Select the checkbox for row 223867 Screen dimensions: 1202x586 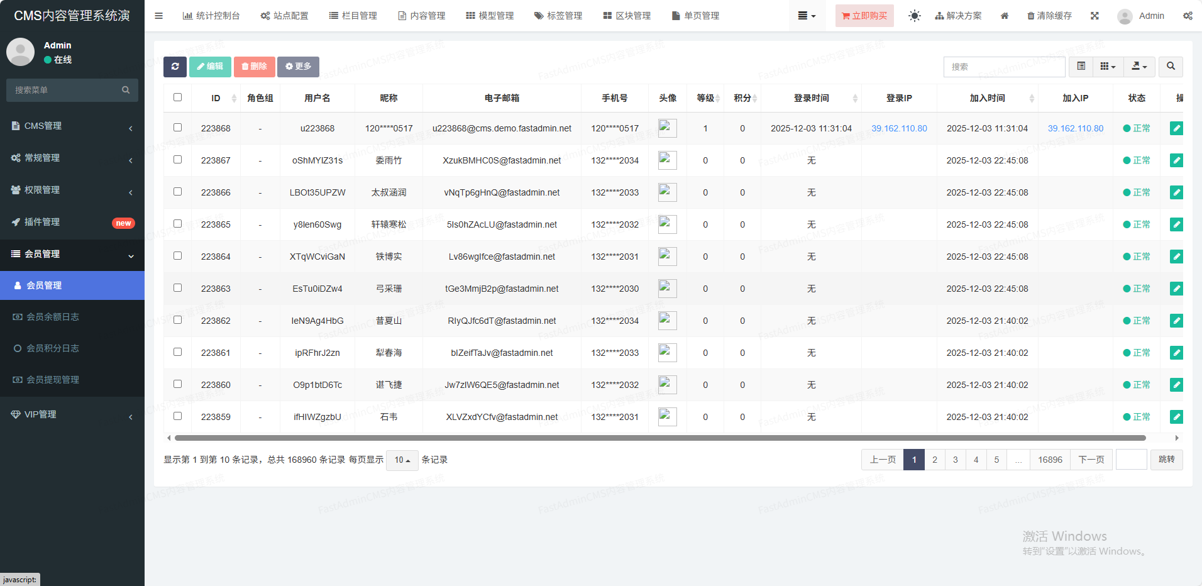click(177, 160)
